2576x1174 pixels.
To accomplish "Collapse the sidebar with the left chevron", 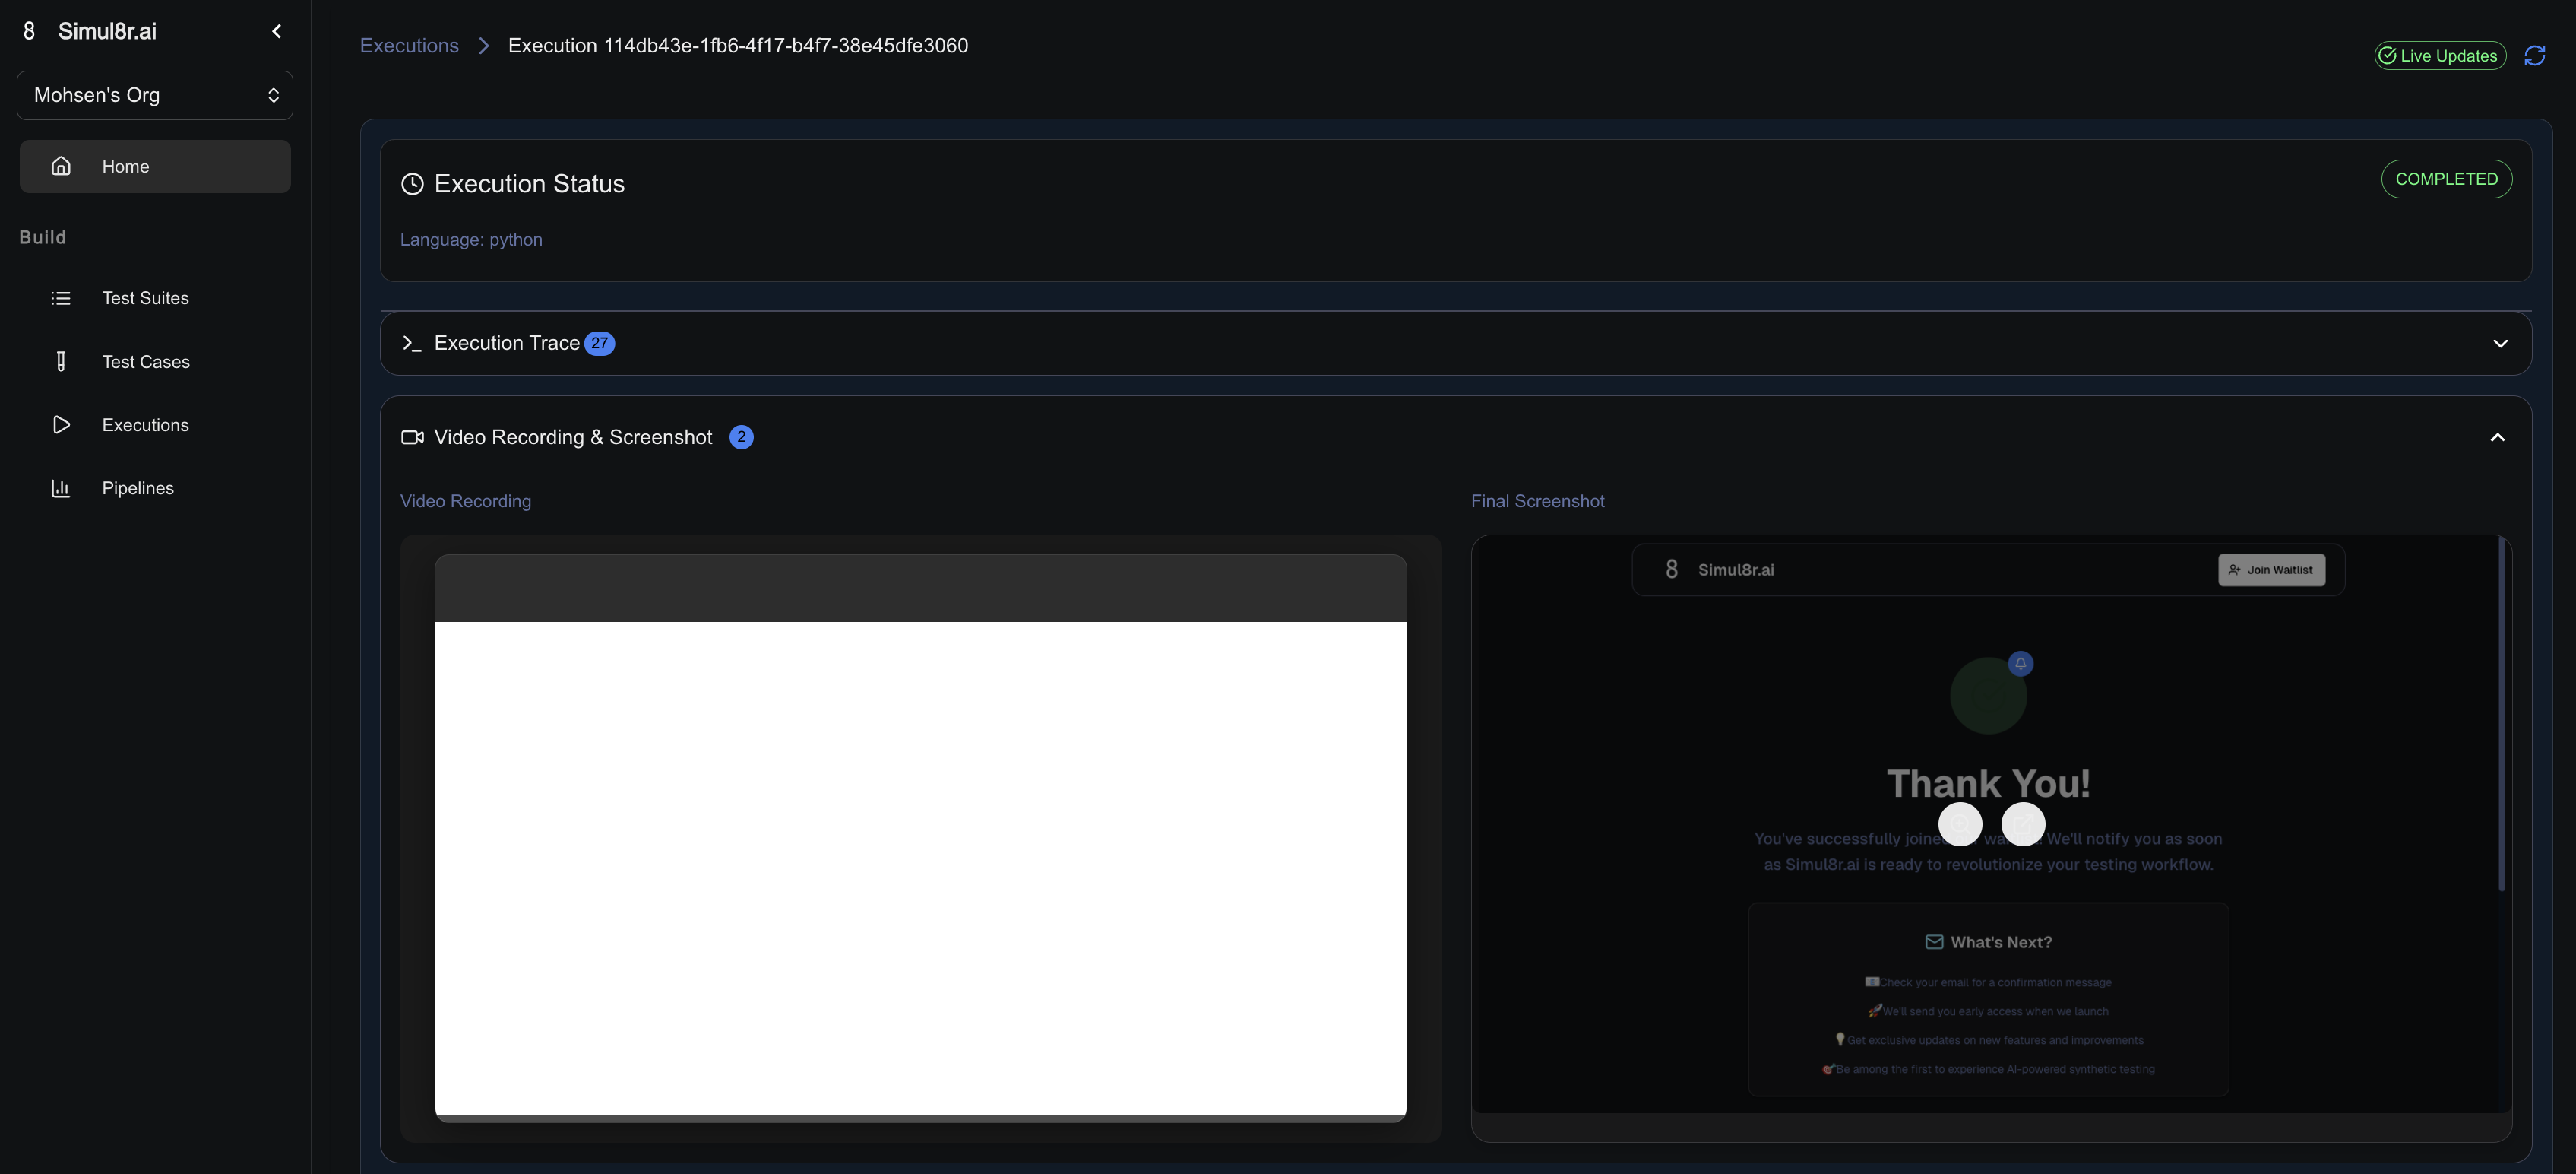I will tap(277, 31).
